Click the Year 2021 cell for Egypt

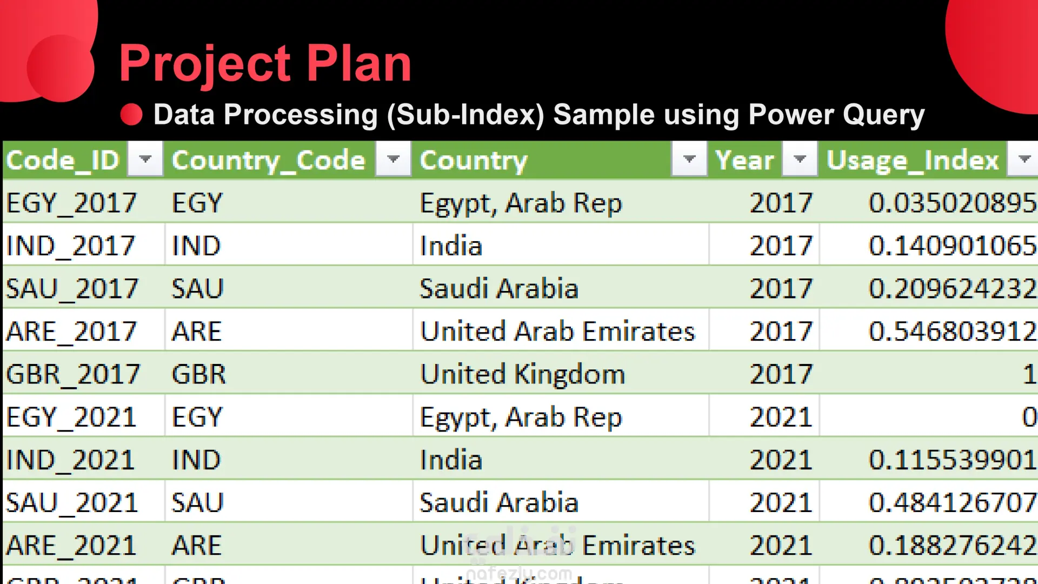(x=764, y=416)
